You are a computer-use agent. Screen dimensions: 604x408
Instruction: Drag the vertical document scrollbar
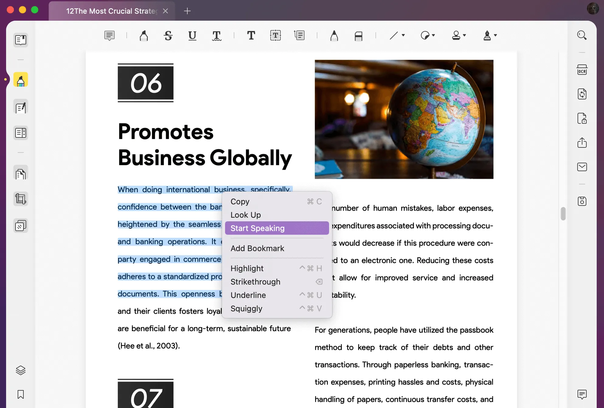[563, 214]
